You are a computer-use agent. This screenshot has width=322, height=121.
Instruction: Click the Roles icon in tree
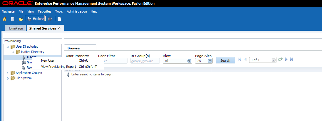(24, 68)
